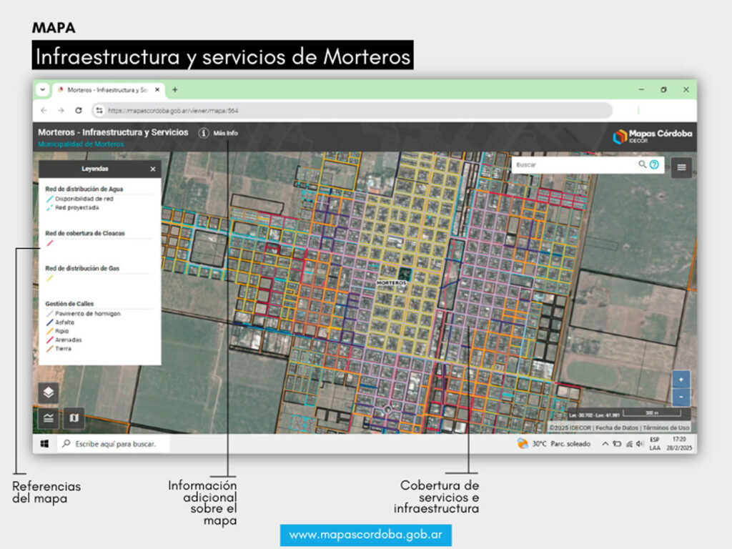Select the Morteros browser tab
The width and height of the screenshot is (732, 549).
104,90
